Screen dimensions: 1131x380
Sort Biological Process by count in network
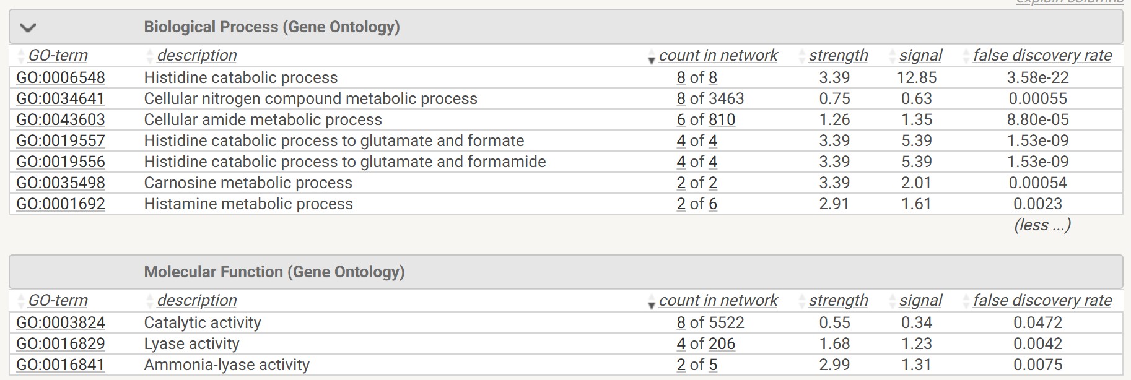(718, 55)
